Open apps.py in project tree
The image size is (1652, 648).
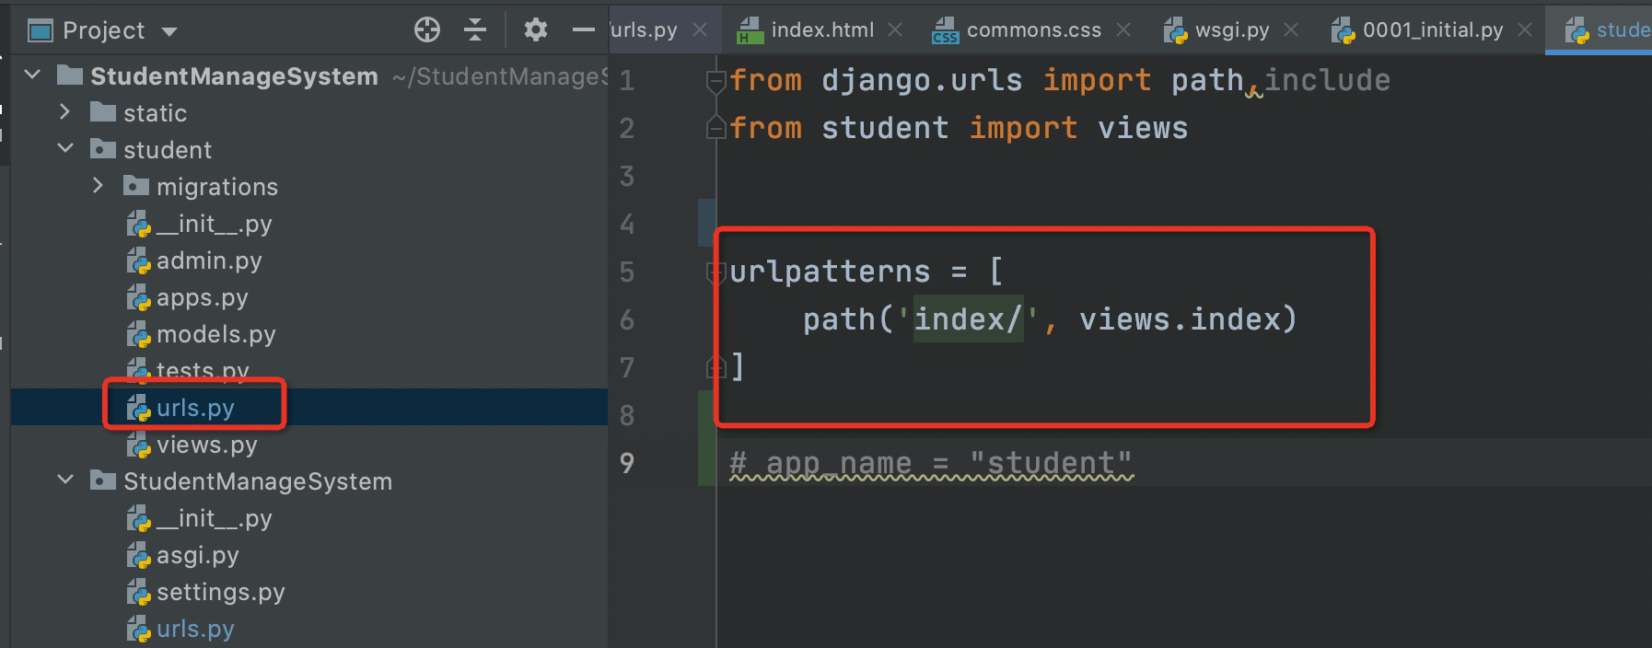[x=202, y=297]
